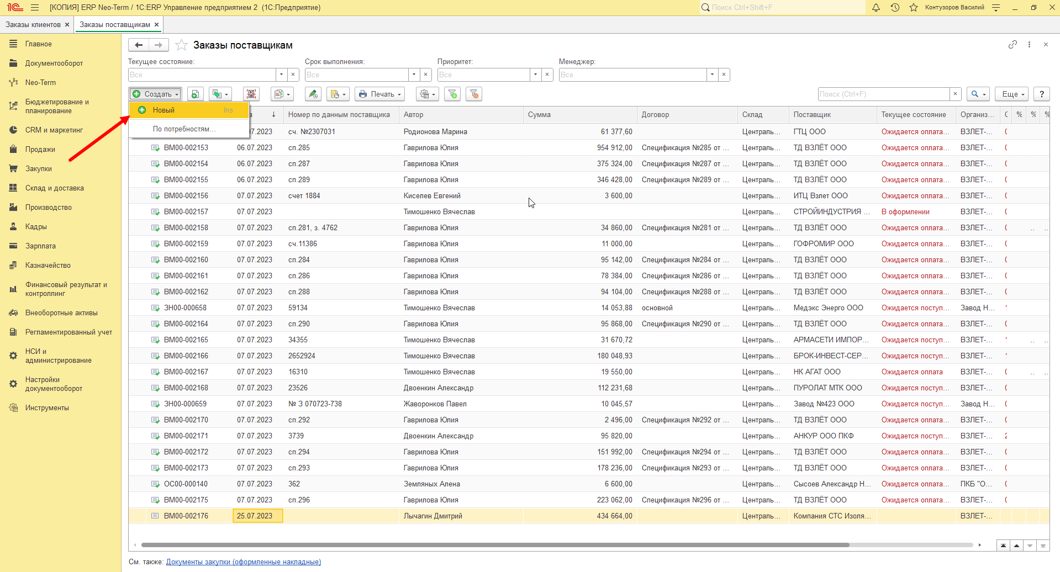The width and height of the screenshot is (1060, 572).
Task: Open Казначейство section in sidebar
Action: point(48,266)
